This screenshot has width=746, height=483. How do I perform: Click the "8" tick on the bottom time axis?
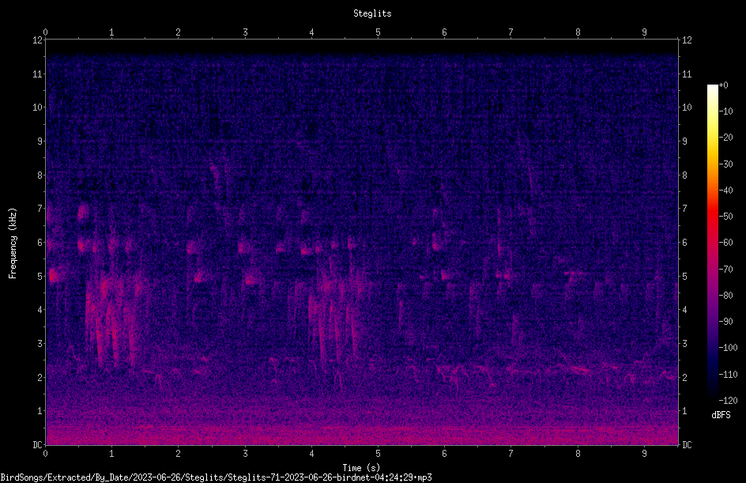(578, 454)
